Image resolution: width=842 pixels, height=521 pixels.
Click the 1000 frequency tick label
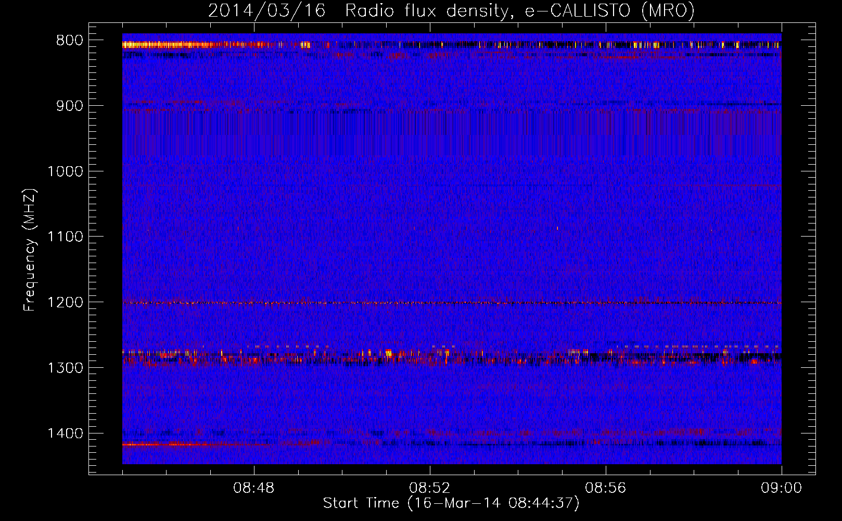pos(65,171)
